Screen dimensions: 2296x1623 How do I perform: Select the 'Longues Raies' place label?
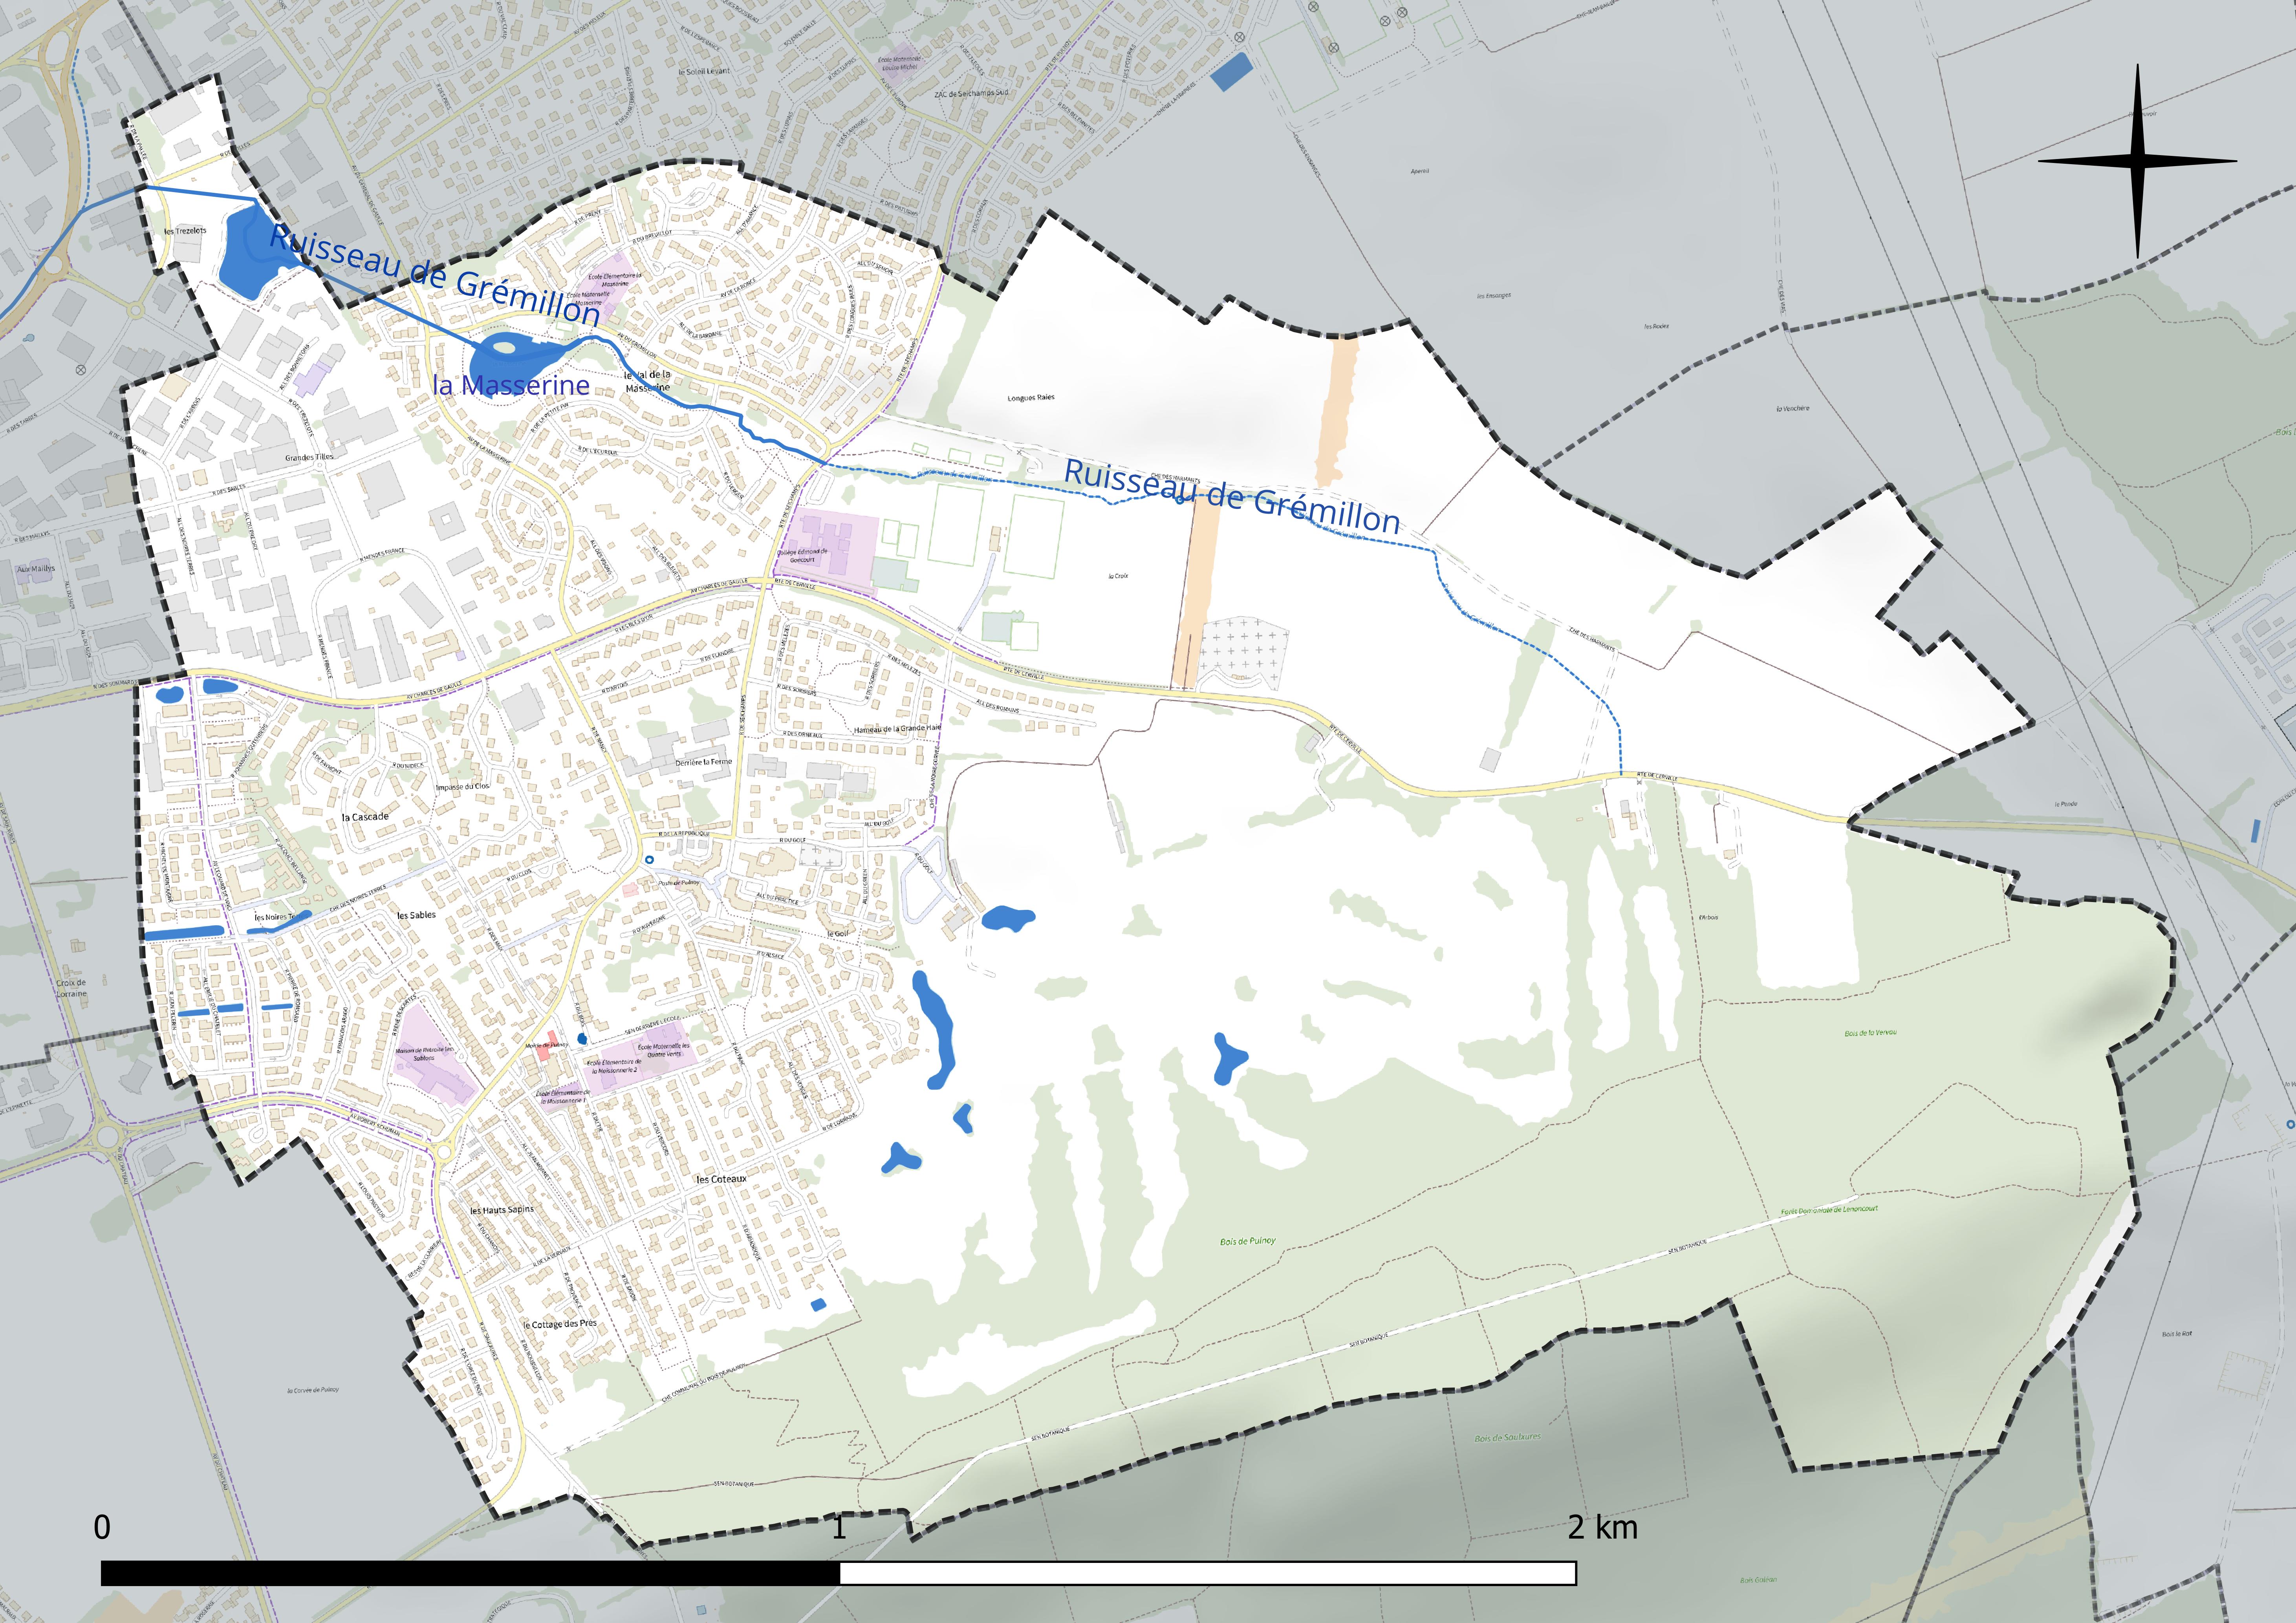coord(1030,398)
